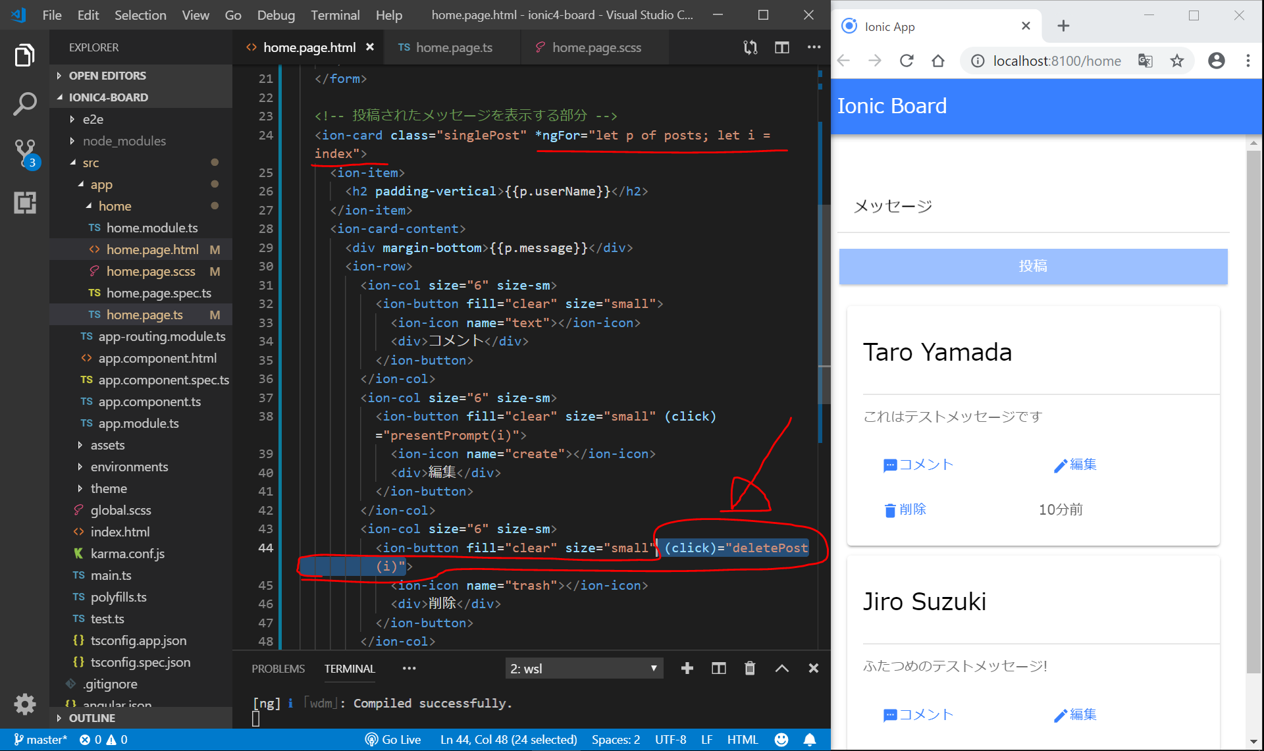Expand the OUTLINE section
Viewport: 1264px width, 751px height.
point(92,718)
